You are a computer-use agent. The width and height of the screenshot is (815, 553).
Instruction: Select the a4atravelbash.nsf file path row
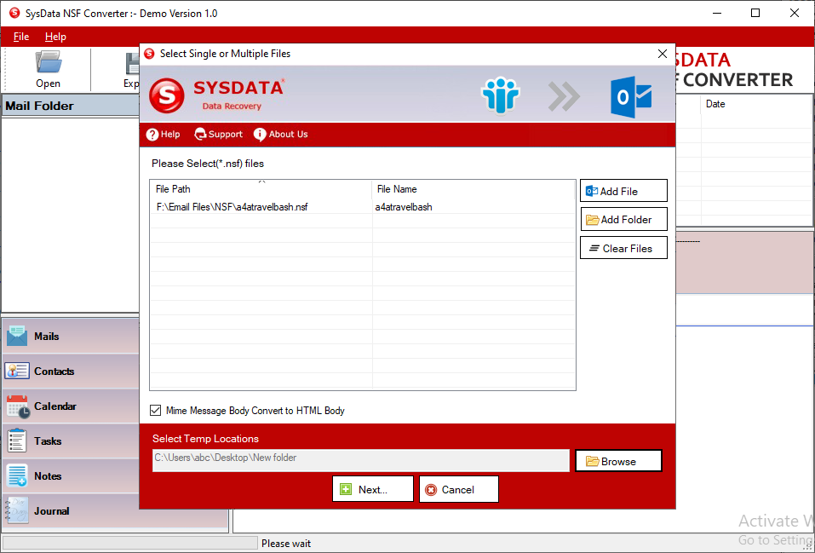tap(232, 207)
